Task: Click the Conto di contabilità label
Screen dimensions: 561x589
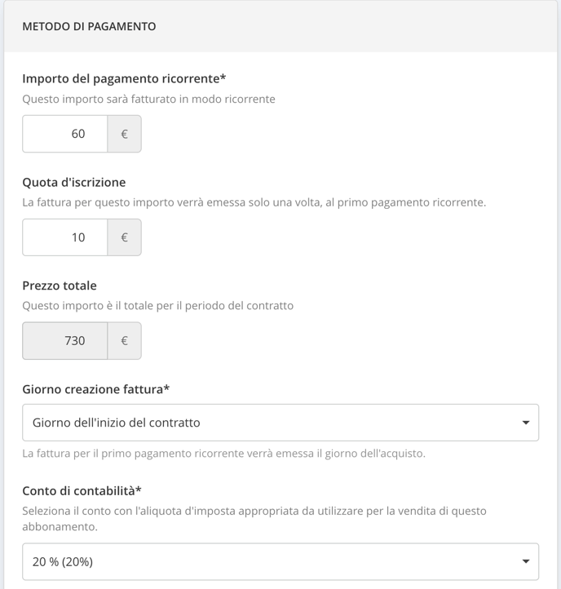Action: (x=82, y=490)
